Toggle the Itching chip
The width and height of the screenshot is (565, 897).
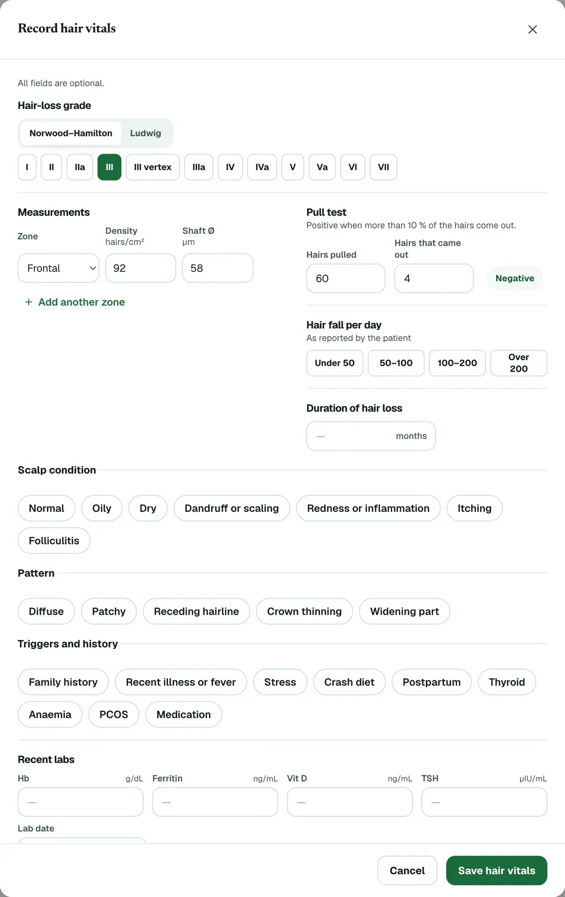(x=475, y=508)
